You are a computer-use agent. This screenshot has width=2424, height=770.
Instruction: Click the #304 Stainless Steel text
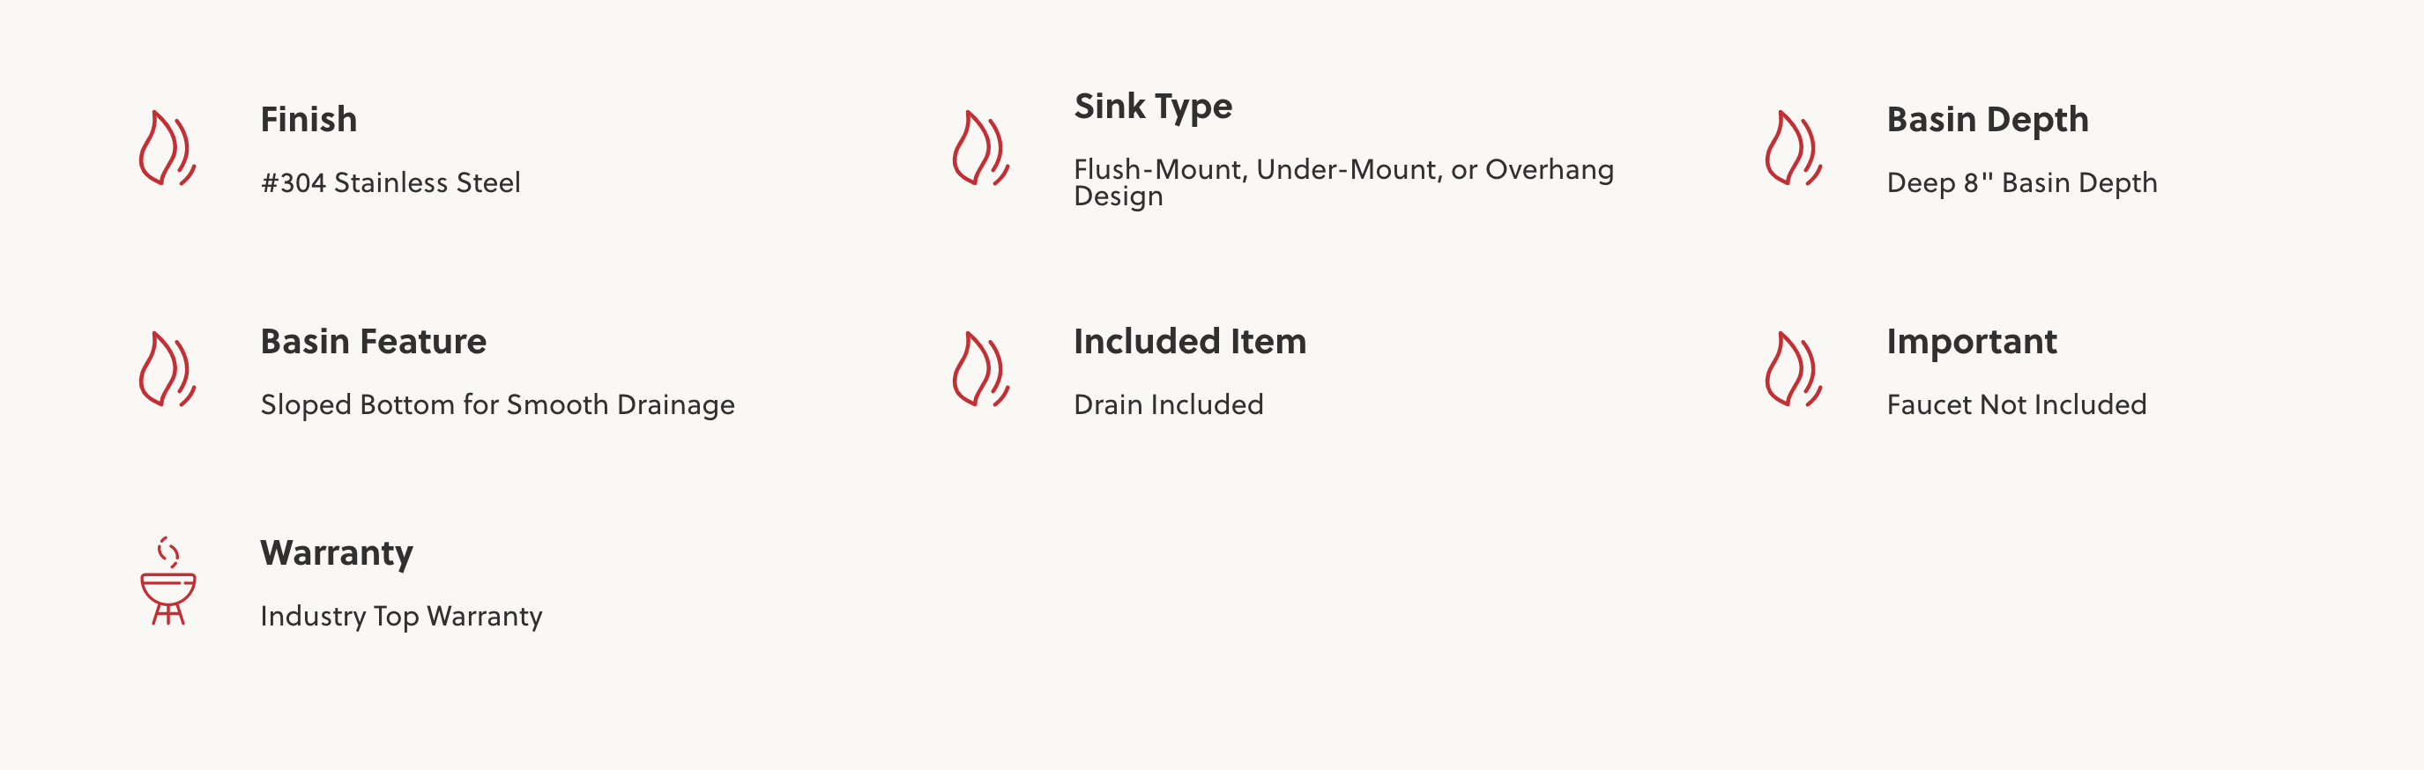[x=390, y=182]
